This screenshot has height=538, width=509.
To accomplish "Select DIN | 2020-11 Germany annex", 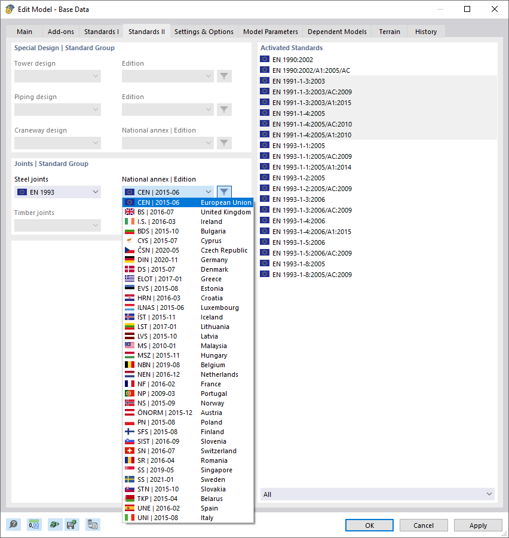I will pyautogui.click(x=188, y=260).
